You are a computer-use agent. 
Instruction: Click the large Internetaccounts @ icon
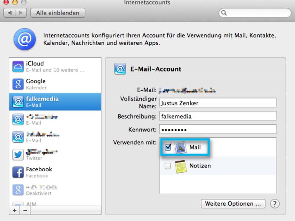point(25,39)
